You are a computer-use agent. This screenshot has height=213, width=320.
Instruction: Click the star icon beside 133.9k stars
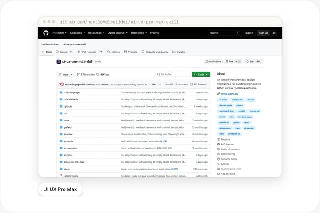pyautogui.click(x=218, y=174)
